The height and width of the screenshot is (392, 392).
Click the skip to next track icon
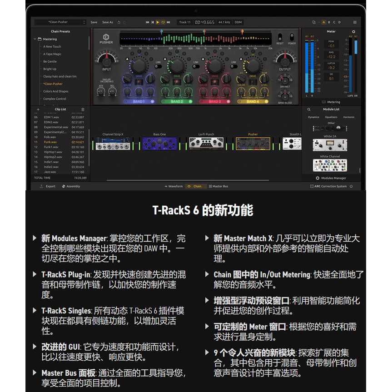click(169, 22)
